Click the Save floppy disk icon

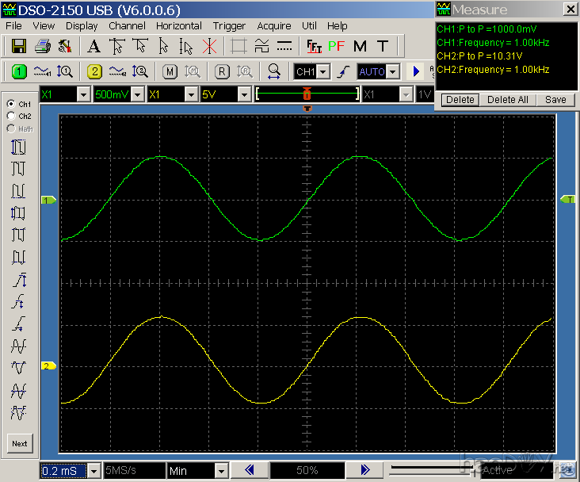click(19, 46)
